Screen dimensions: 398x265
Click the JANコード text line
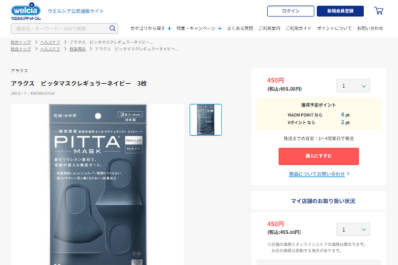33,93
